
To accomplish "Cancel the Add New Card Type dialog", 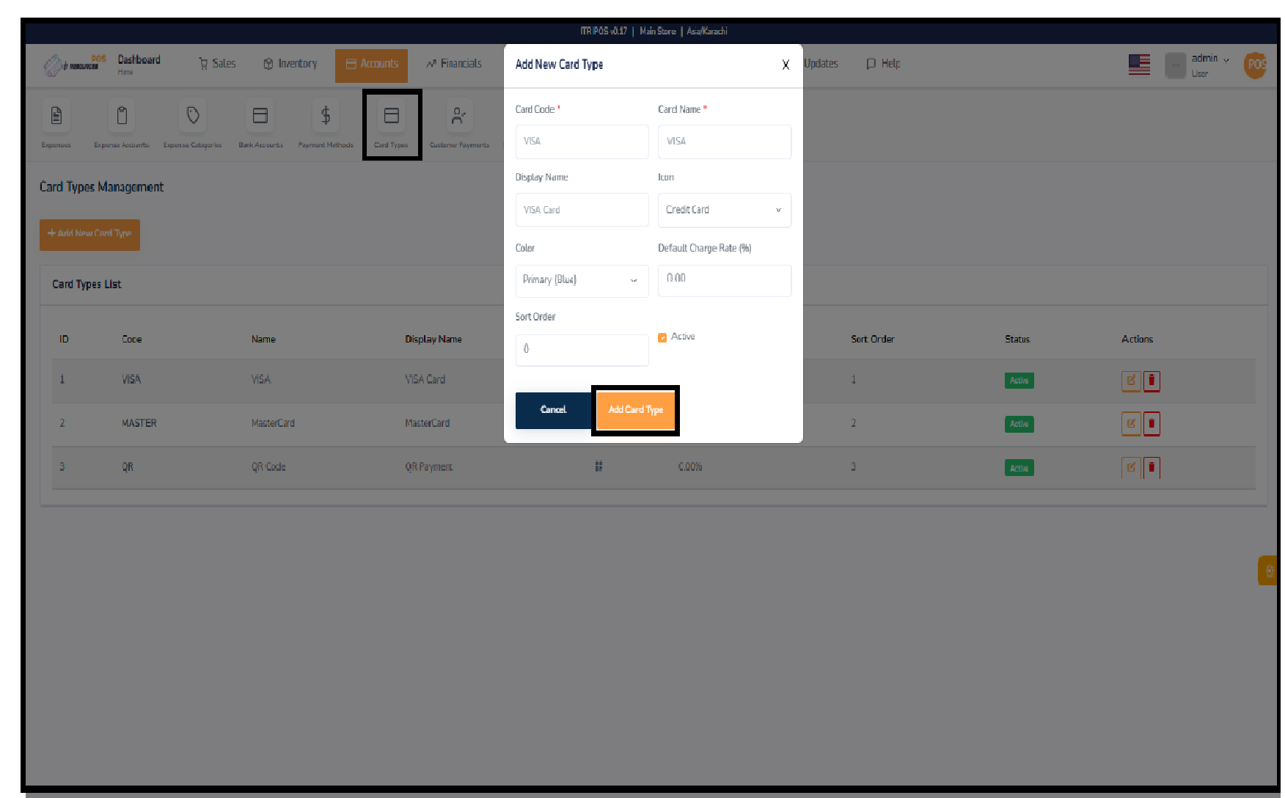I will tap(553, 411).
